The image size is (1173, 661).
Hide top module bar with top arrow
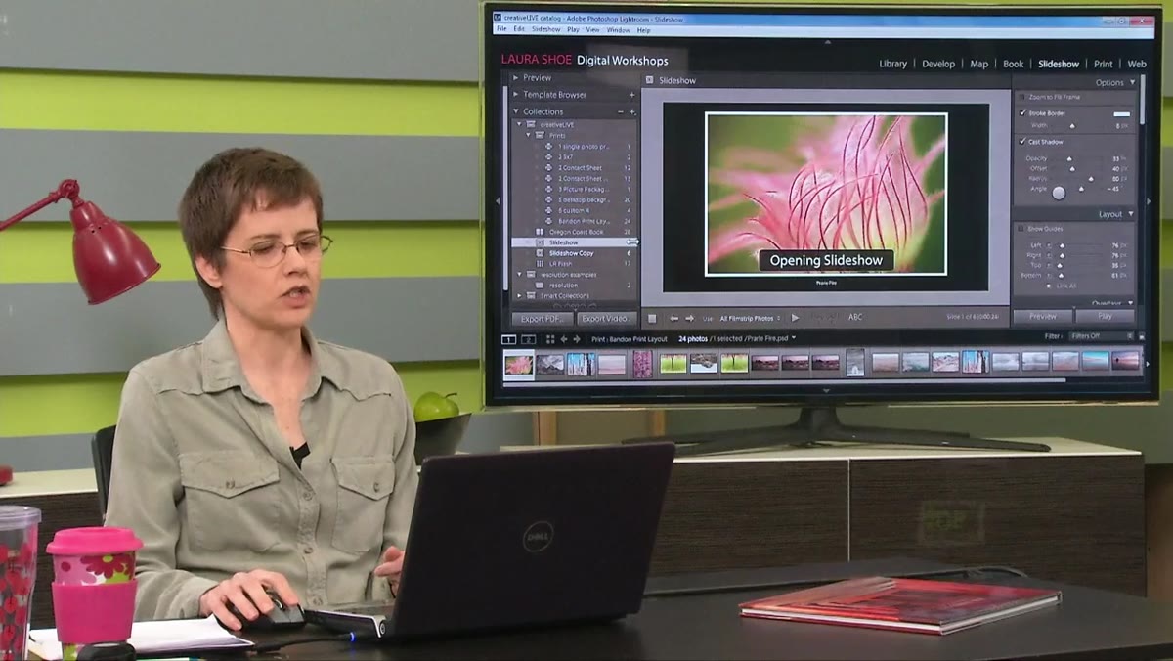(826, 42)
